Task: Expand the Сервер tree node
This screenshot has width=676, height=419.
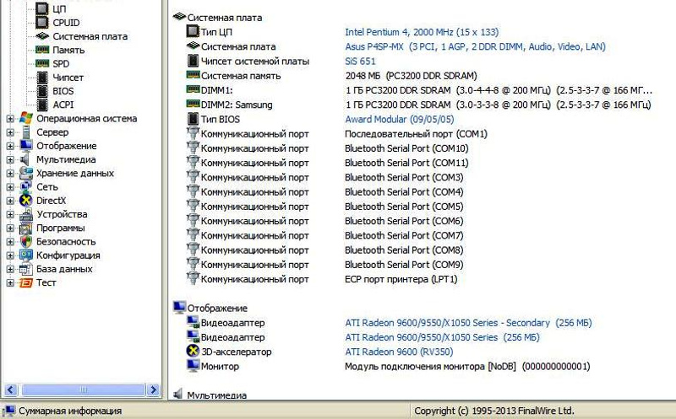Action: (x=10, y=132)
